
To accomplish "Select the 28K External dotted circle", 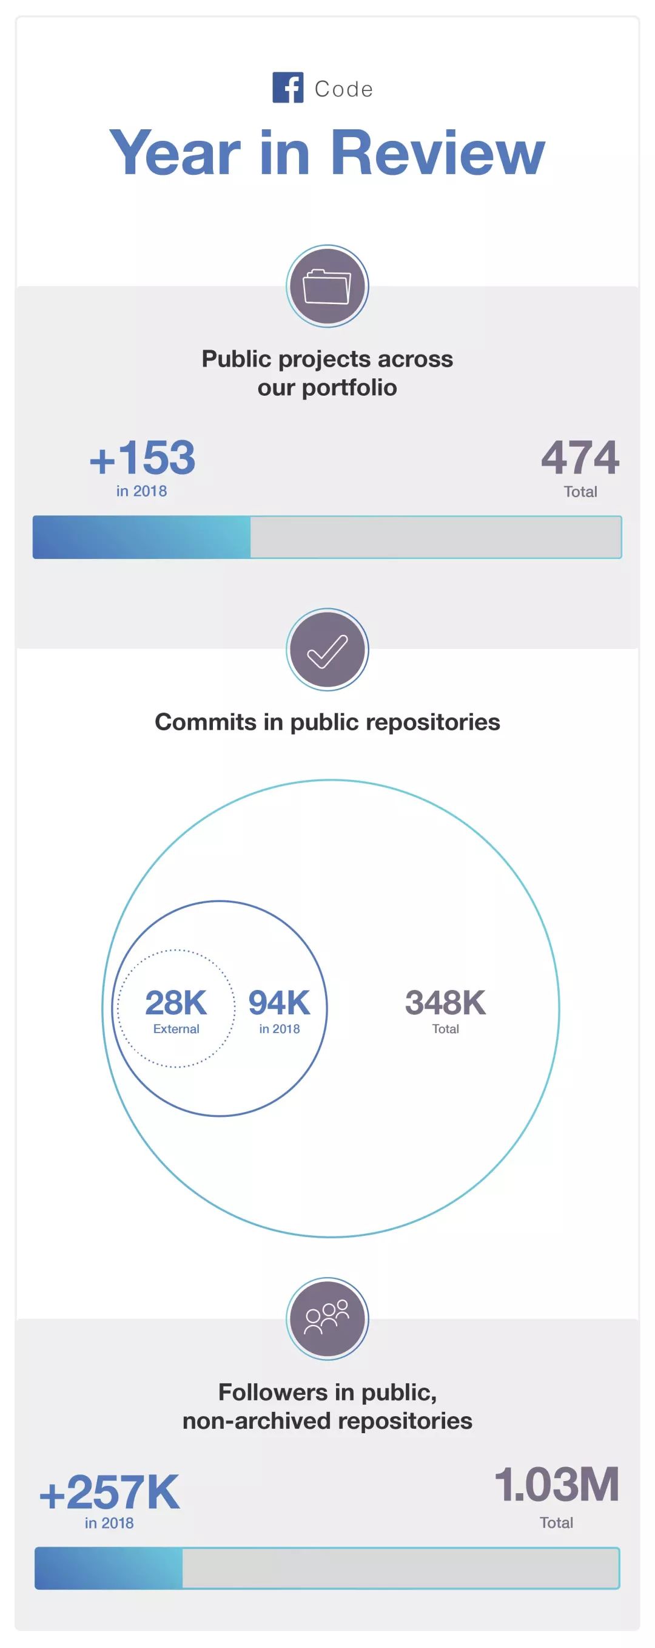I will (x=176, y=1009).
